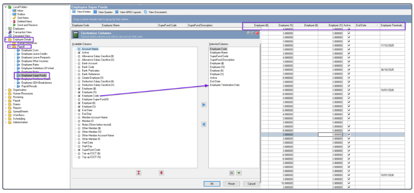Click the blue left arrow remove-column button
The height and width of the screenshot is (193, 414).
(204, 124)
